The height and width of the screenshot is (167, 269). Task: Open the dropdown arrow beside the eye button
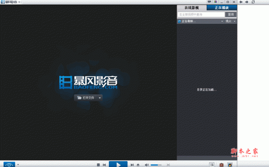pos(18,165)
